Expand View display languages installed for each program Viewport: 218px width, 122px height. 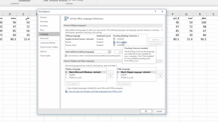pos(94,88)
